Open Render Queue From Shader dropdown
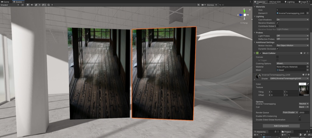The height and width of the screenshot is (138, 312). (x=290, y=113)
